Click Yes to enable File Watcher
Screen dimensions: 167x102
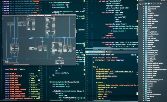tap(133, 55)
